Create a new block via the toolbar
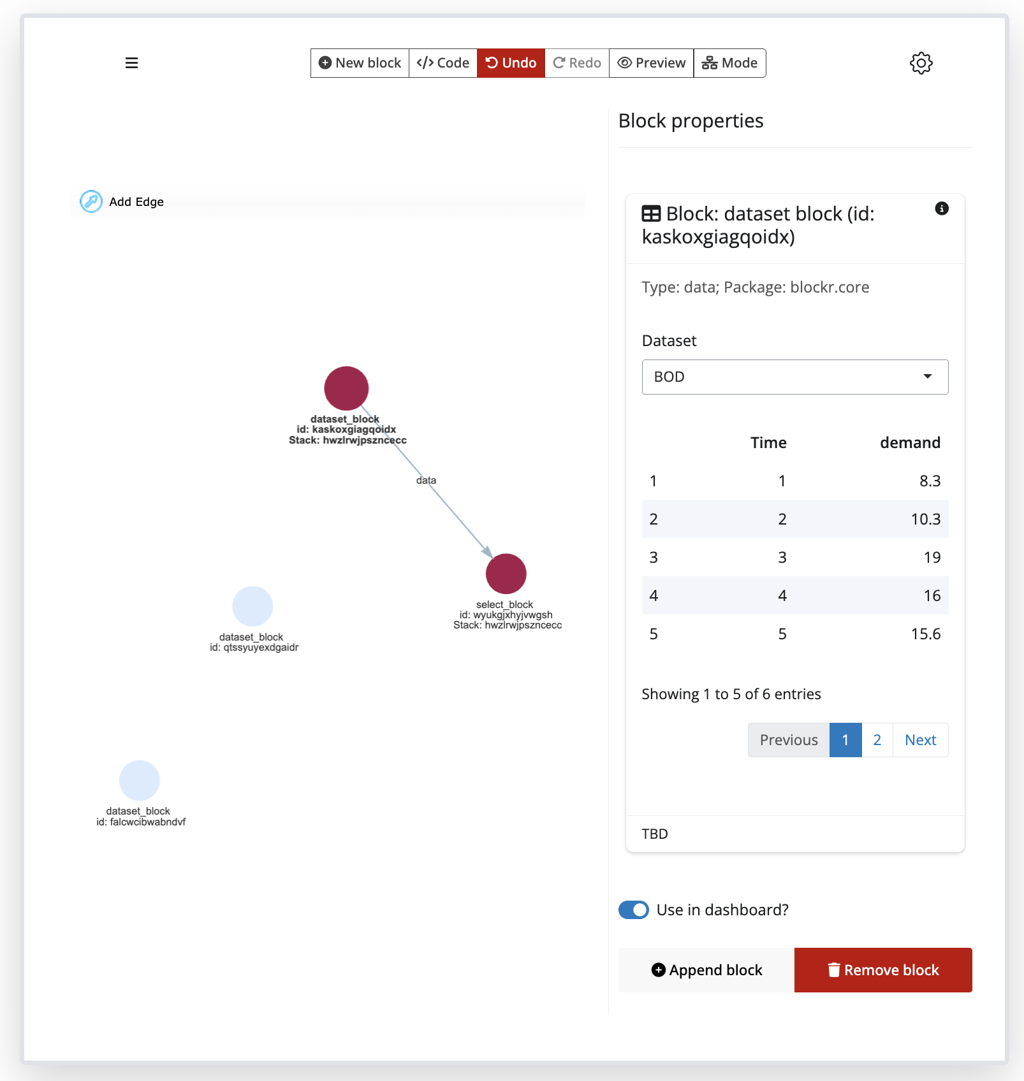The image size is (1024, 1081). (x=359, y=62)
